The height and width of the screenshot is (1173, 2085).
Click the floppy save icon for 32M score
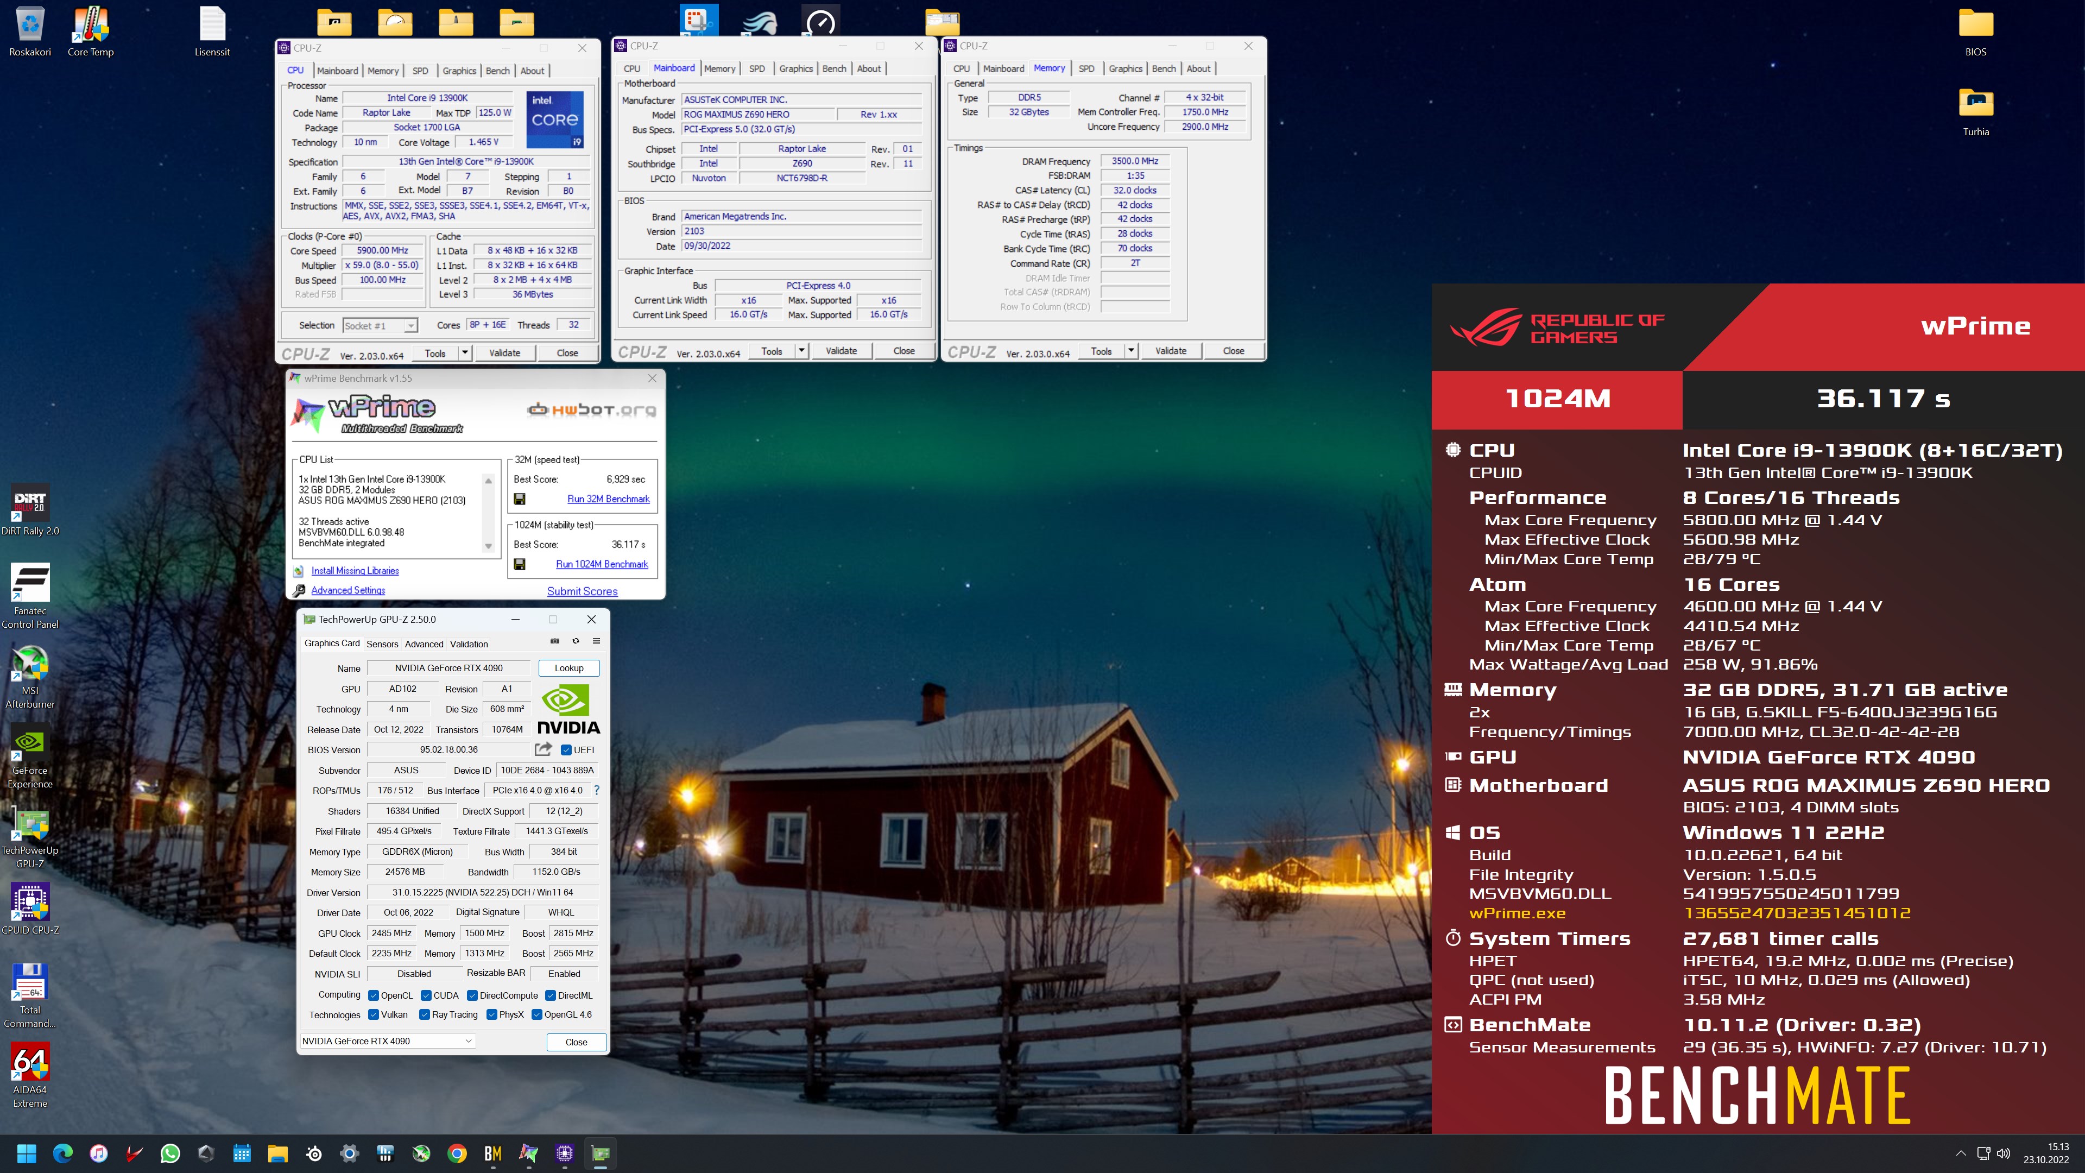click(520, 500)
